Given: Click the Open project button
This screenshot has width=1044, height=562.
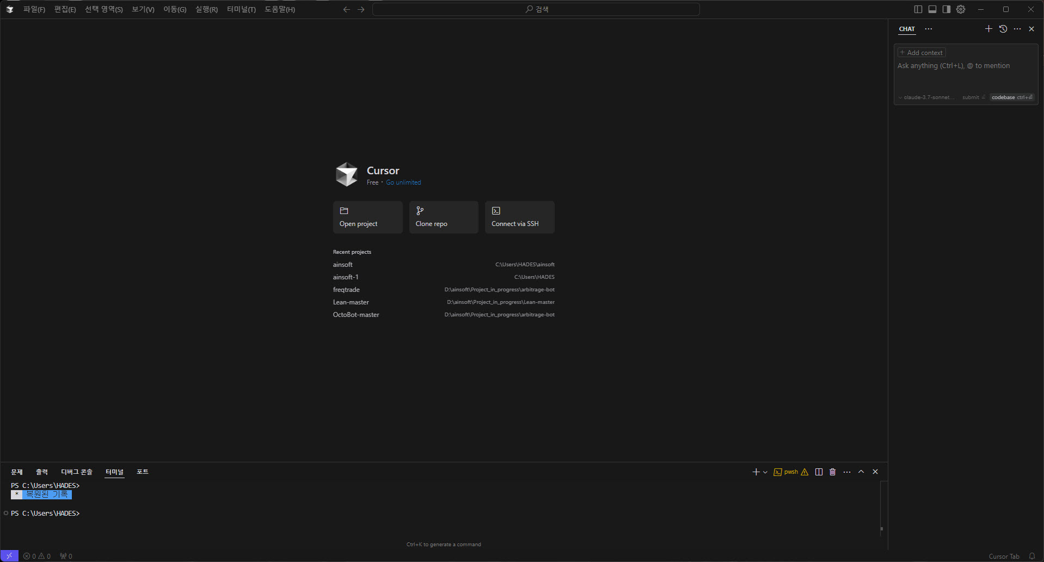Looking at the screenshot, I should tap(368, 217).
